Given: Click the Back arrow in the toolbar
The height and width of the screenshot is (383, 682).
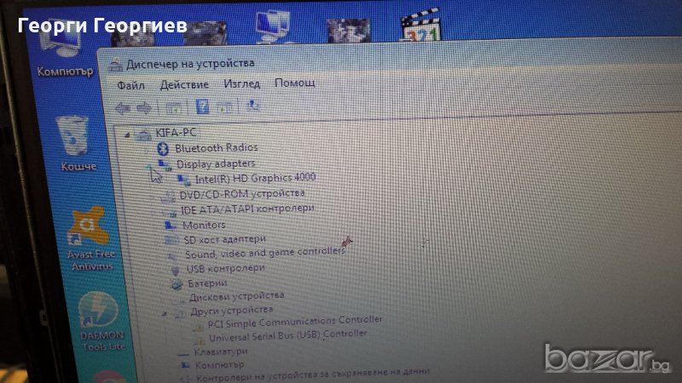Looking at the screenshot, I should pyautogui.click(x=123, y=107).
